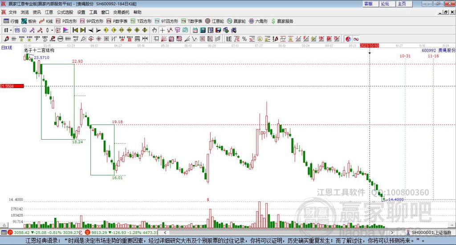This screenshot has height=245, width=456.
Task: Open the P四方形 square tool
Action: 66,21
